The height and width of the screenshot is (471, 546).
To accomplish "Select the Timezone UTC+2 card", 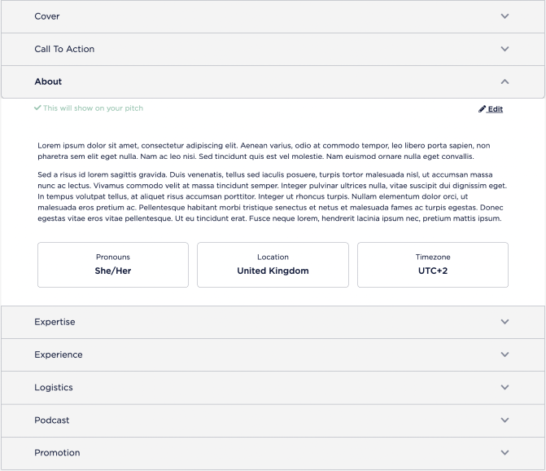I will [x=433, y=265].
